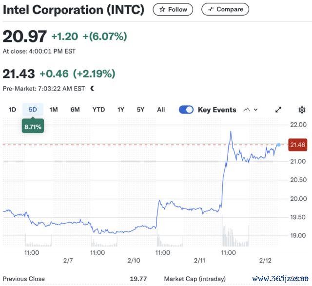The height and width of the screenshot is (286, 312).
Task: Click the Intel Corporation (INTC) title
Action: click(74, 10)
